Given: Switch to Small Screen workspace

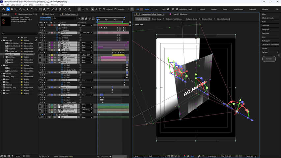Looking at the screenshot, I should pos(238,9).
